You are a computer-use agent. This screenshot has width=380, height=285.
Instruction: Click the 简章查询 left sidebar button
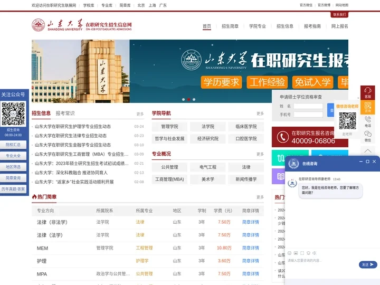(13, 178)
